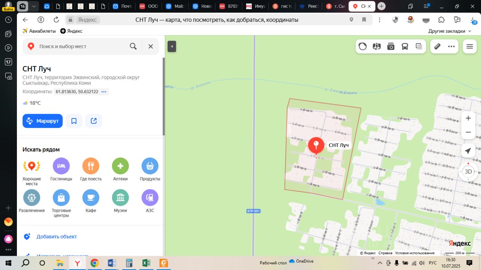This screenshot has height=270, width=481.
Task: Expand Другие закладки folder
Action: [450, 31]
